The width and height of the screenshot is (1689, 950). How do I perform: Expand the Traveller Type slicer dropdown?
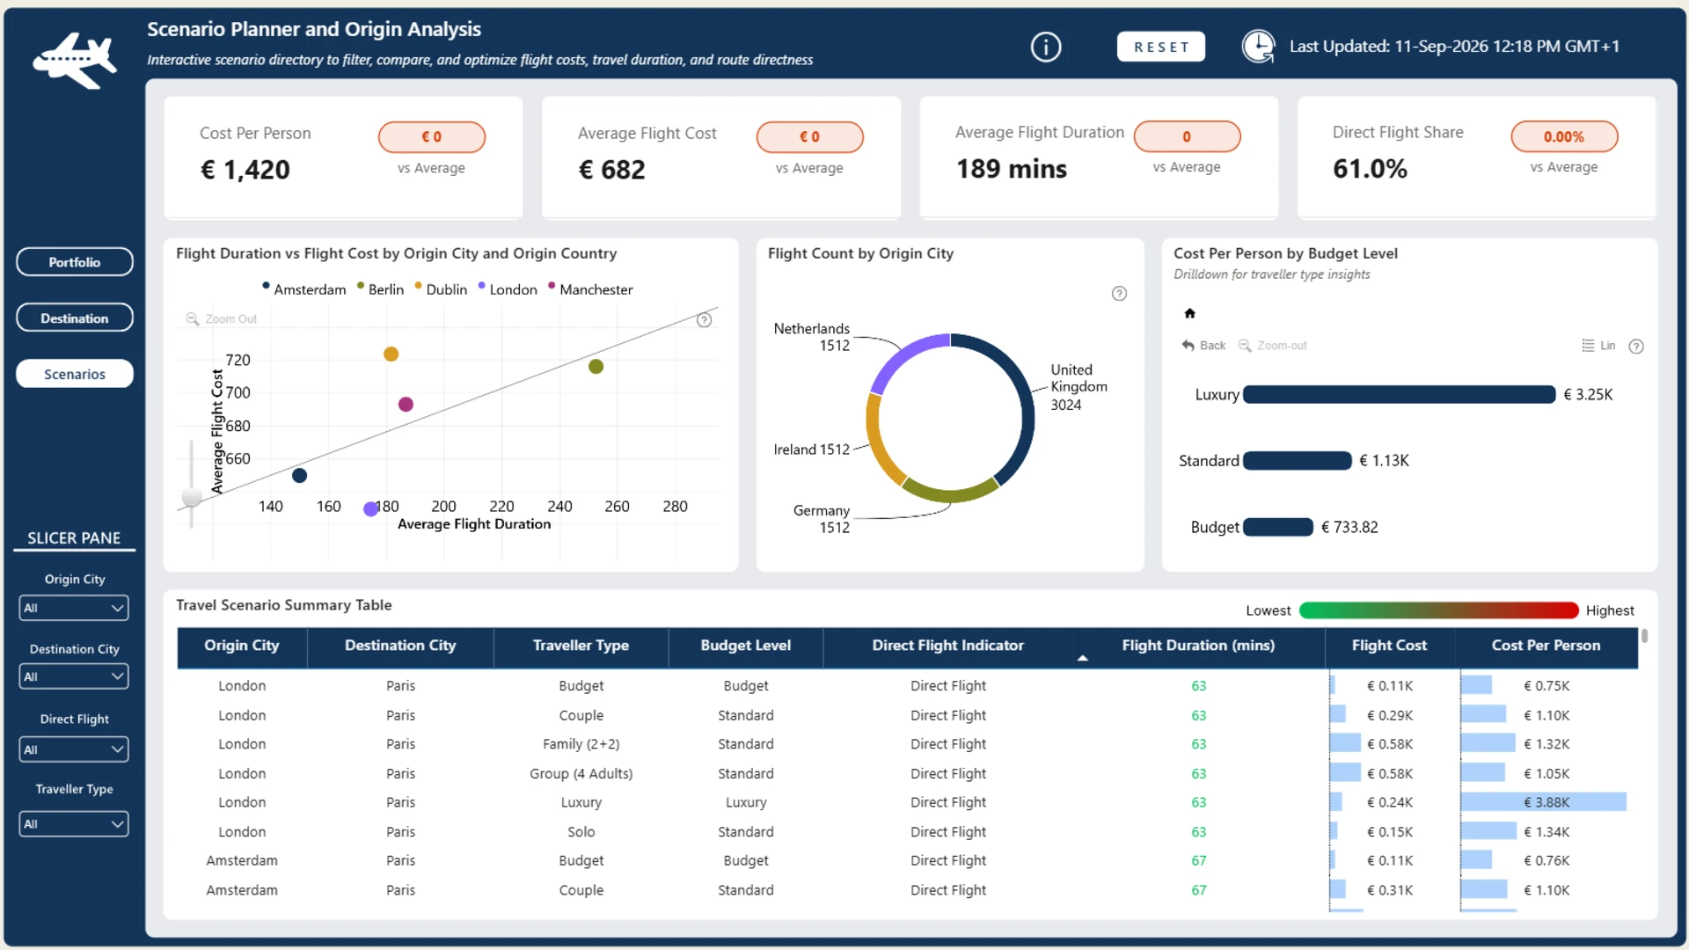74,824
